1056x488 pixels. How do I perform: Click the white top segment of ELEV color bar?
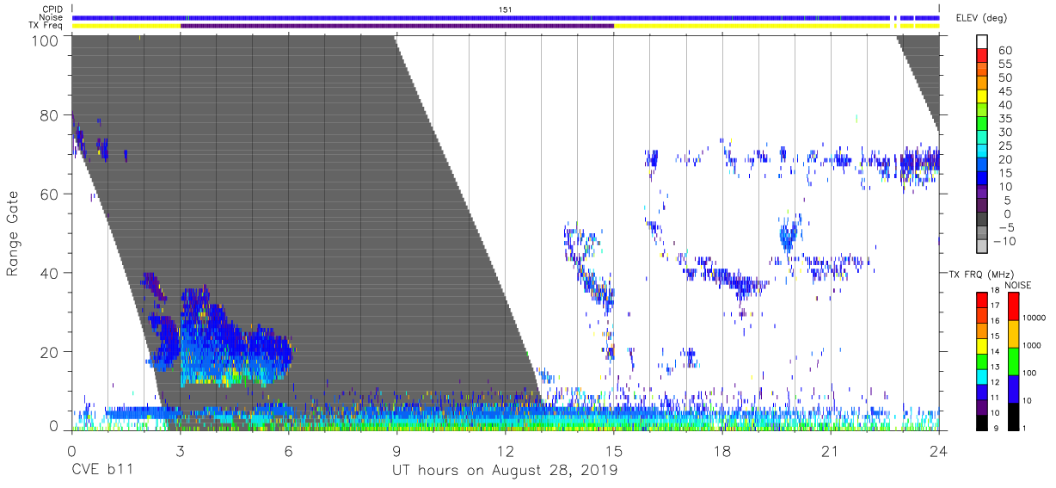click(x=982, y=42)
